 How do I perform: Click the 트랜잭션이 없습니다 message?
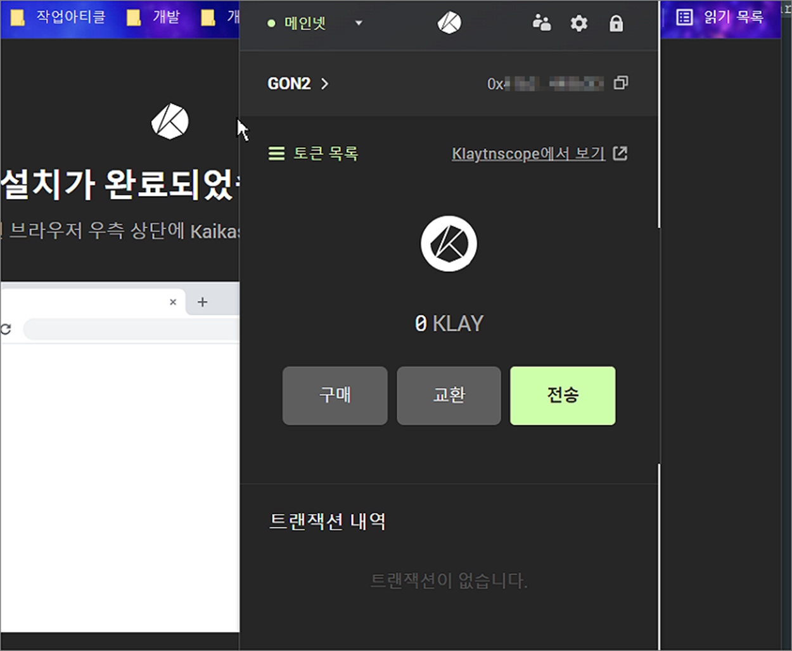point(449,580)
